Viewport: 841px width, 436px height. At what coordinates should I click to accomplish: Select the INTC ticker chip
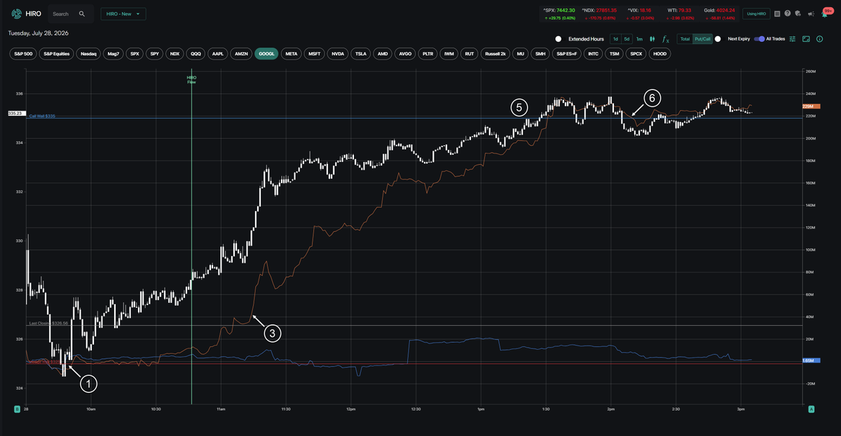tap(594, 53)
